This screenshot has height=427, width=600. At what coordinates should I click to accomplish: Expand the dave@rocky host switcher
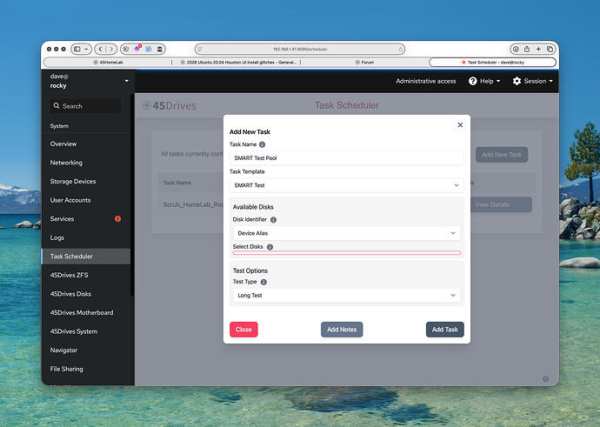pyautogui.click(x=127, y=81)
